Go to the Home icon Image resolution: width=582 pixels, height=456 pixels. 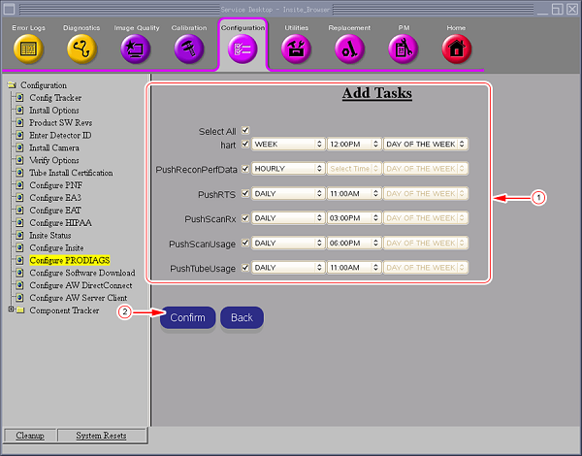(456, 49)
